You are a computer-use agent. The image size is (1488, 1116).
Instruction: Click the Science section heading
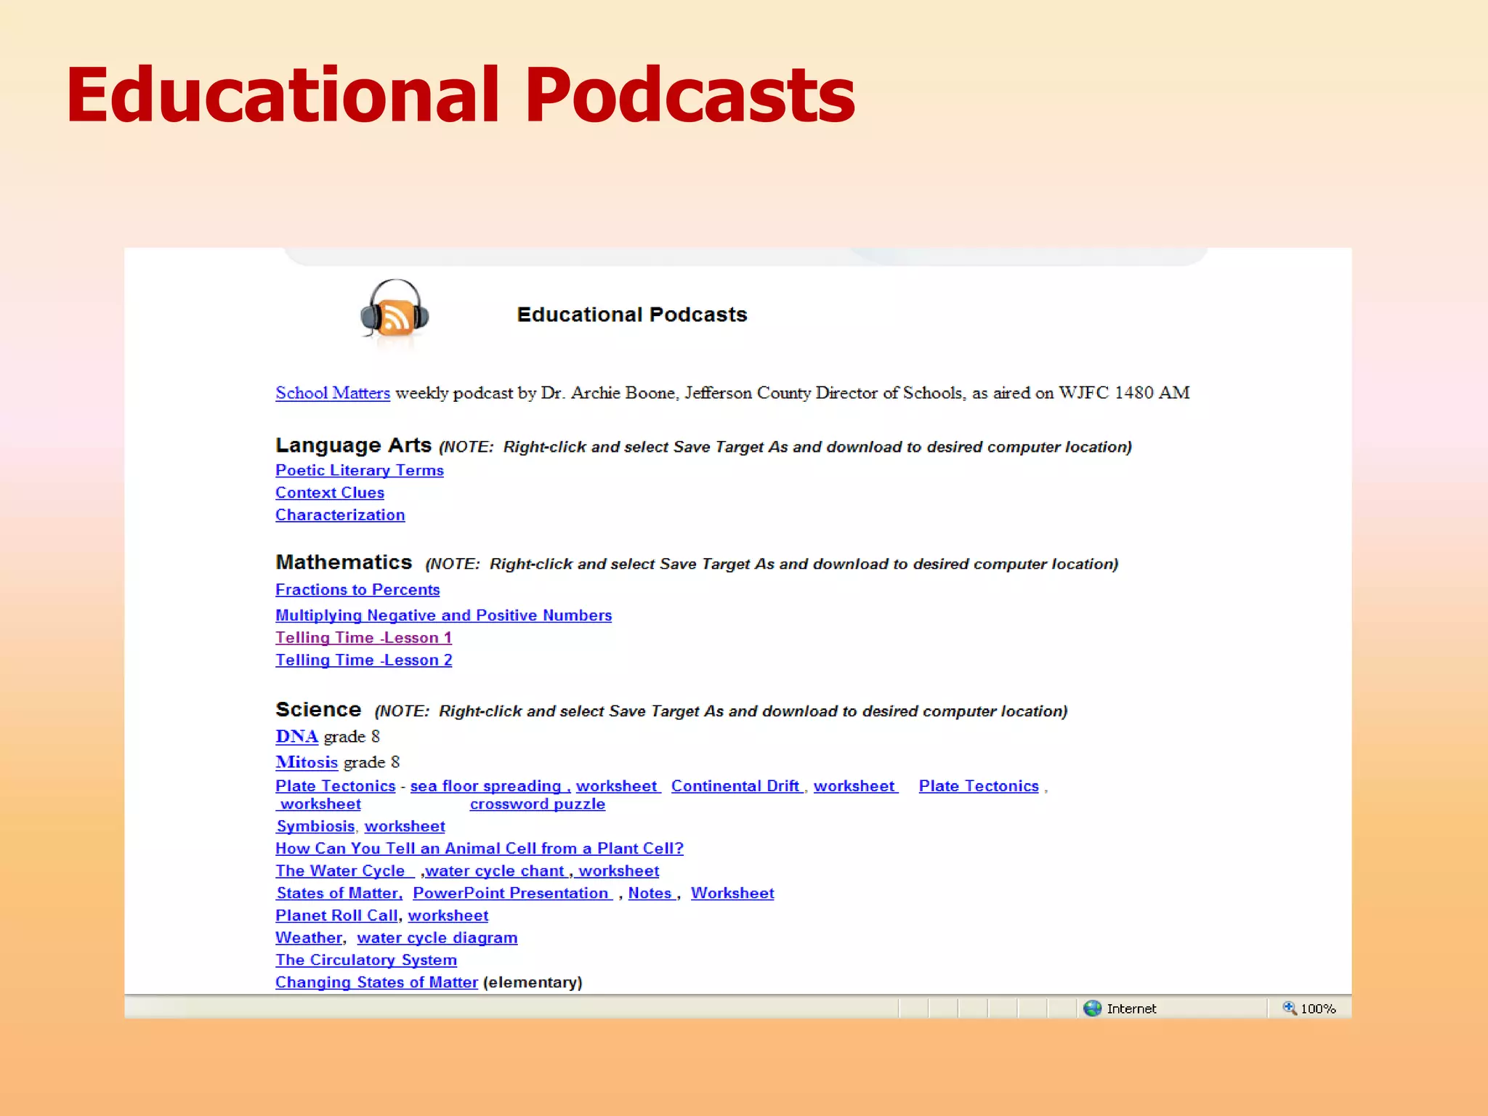pos(318,709)
